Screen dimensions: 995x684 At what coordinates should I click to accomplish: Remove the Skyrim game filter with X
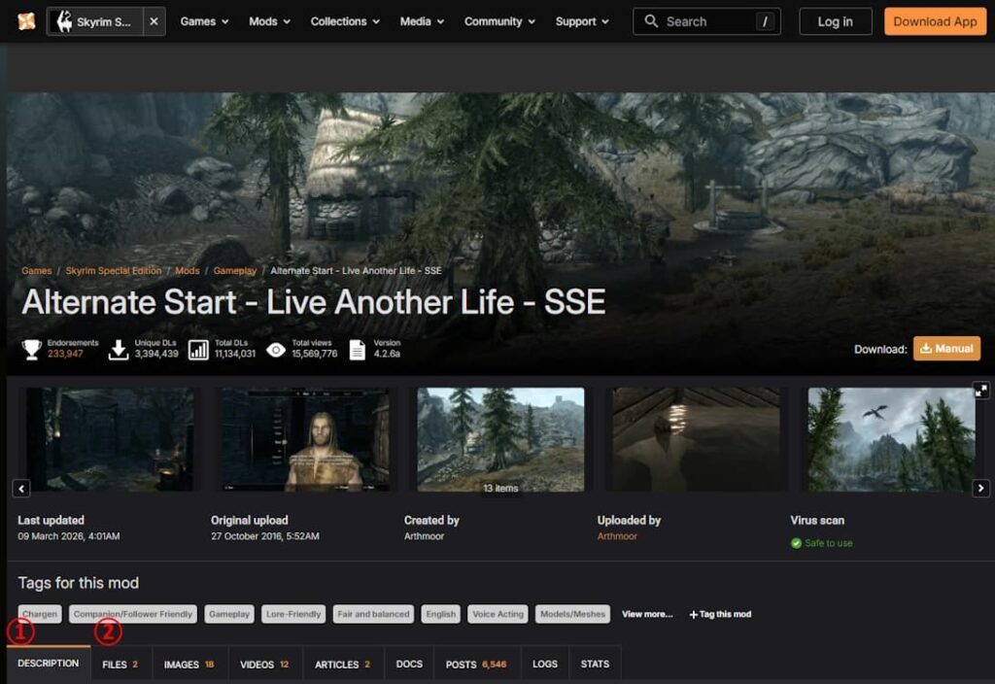tap(154, 21)
